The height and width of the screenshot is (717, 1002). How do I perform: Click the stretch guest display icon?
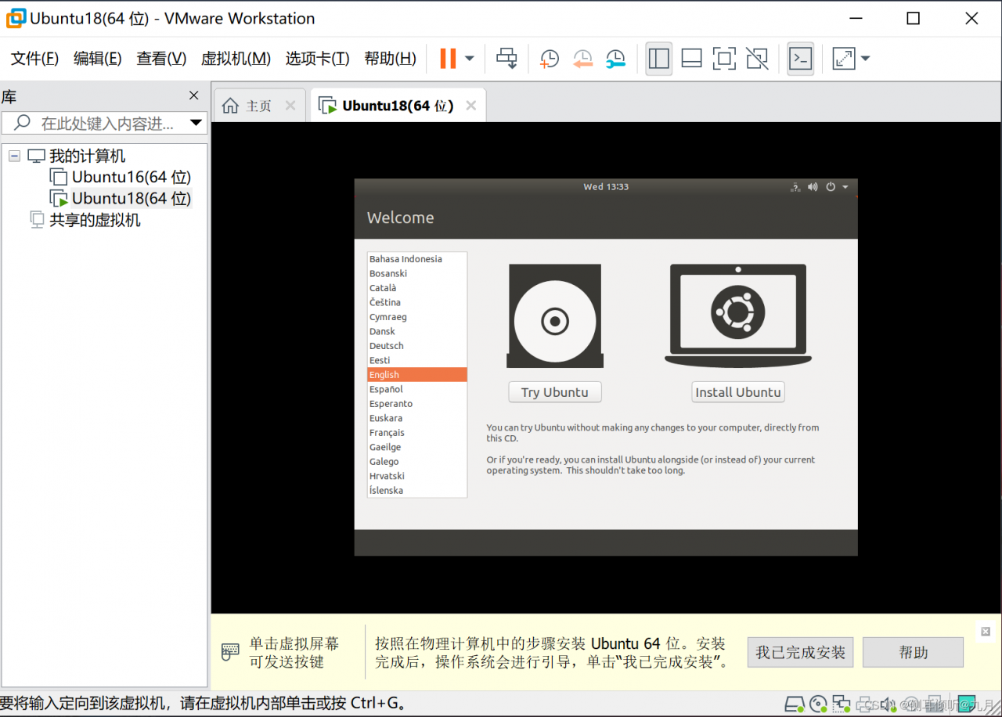point(844,59)
